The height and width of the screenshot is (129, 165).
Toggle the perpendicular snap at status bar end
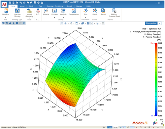[x=162, y=127]
